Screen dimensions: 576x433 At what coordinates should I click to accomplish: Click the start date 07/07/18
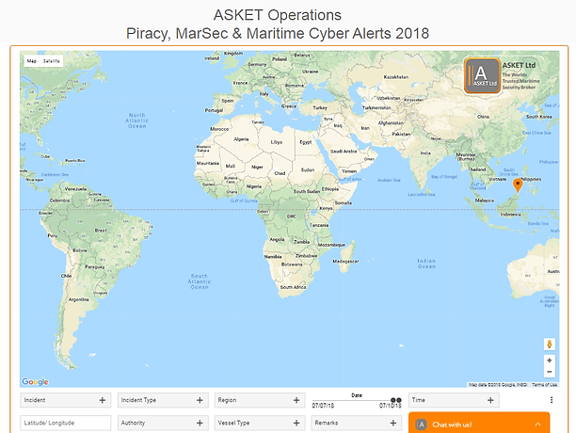pos(323,406)
